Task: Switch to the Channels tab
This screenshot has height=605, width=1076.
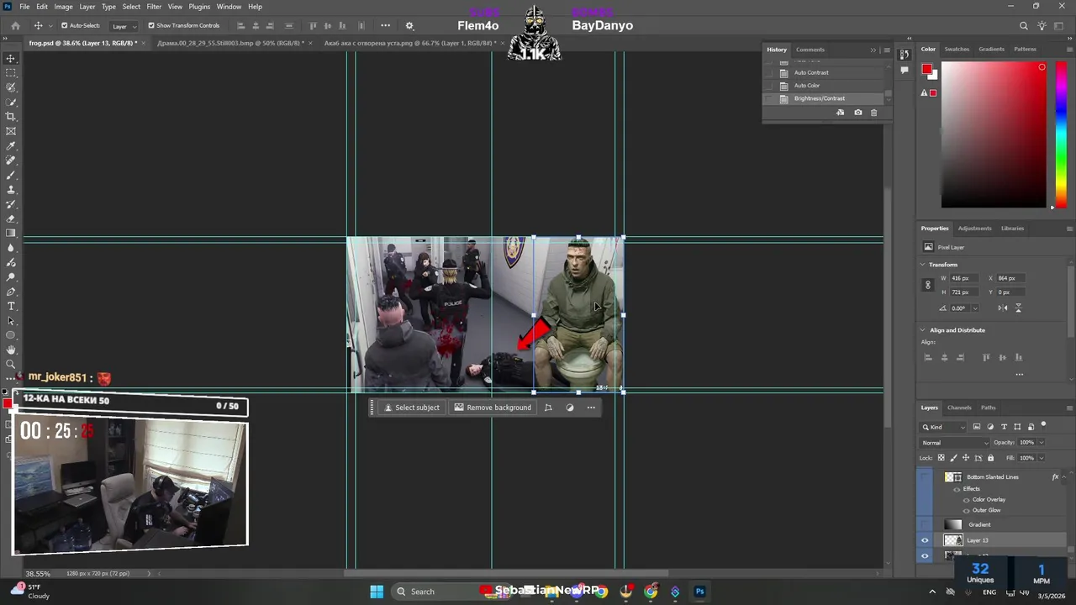Action: 959,408
